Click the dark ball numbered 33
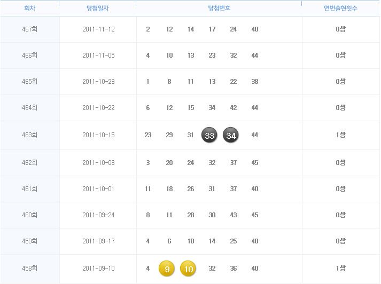The width and height of the screenshot is (381, 284). click(x=209, y=135)
